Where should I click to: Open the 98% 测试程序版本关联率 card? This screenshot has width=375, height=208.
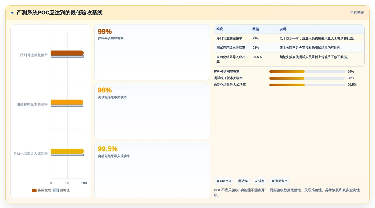152,111
